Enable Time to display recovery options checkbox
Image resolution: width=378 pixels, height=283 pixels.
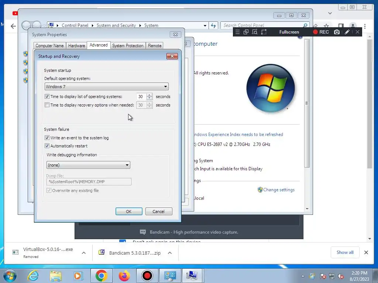click(x=47, y=105)
